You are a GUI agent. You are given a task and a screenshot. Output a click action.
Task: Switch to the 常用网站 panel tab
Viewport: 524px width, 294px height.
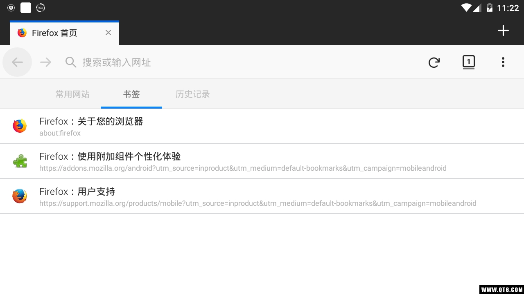[72, 94]
